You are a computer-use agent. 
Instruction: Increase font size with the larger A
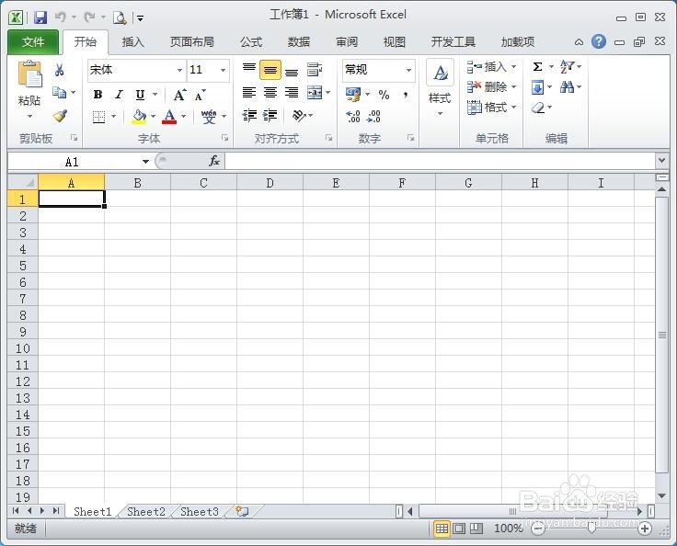(x=179, y=95)
